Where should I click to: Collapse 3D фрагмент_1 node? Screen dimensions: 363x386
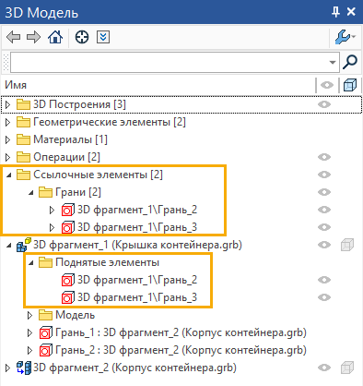(x=8, y=246)
